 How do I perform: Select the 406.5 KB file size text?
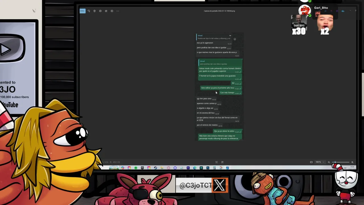pos(116,162)
